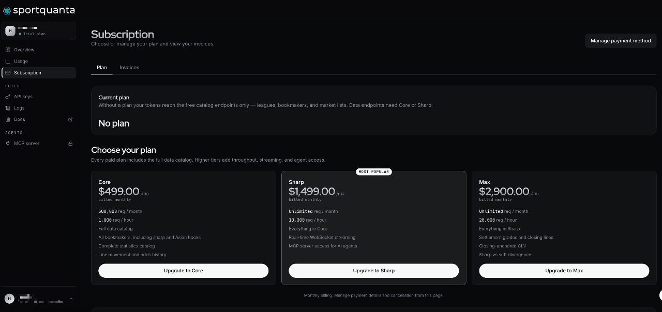Click "Everything in Core" in Sharp card
The image size is (662, 312).
(308, 229)
